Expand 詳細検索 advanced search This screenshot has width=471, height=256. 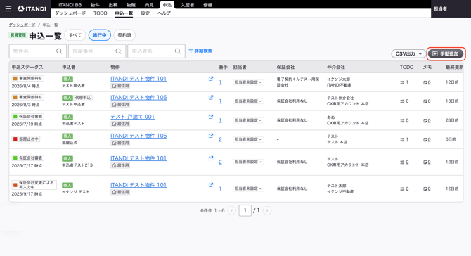click(200, 51)
